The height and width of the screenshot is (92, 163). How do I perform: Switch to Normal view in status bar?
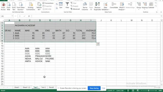pyautogui.click(x=128, y=90)
